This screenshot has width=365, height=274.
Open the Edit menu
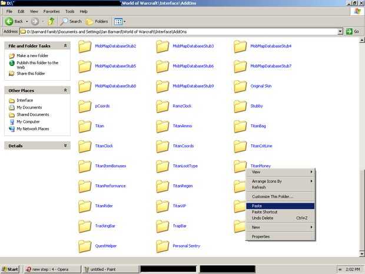[x=21, y=11]
